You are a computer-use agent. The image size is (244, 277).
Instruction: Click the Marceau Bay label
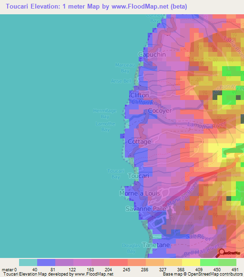tap(125, 68)
